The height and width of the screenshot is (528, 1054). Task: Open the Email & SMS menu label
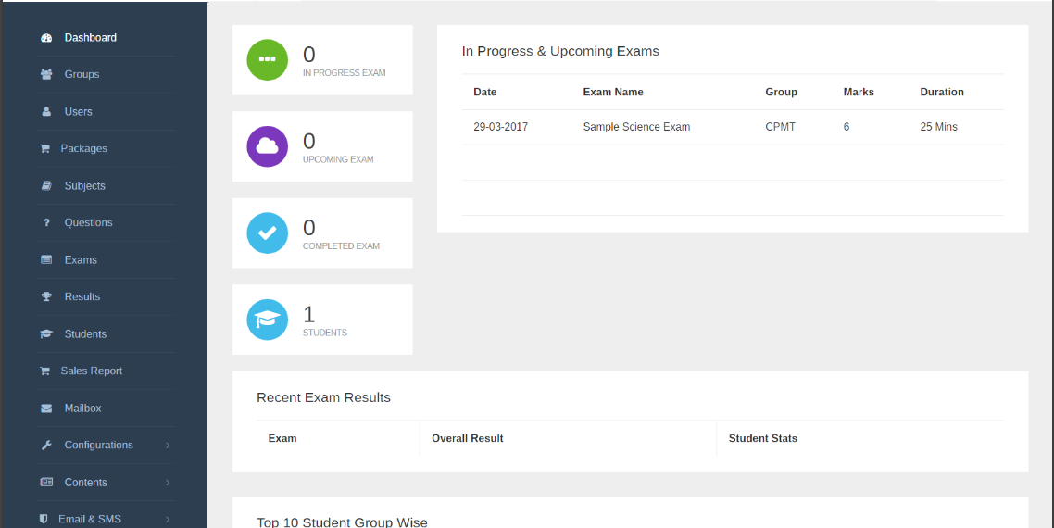(x=90, y=520)
